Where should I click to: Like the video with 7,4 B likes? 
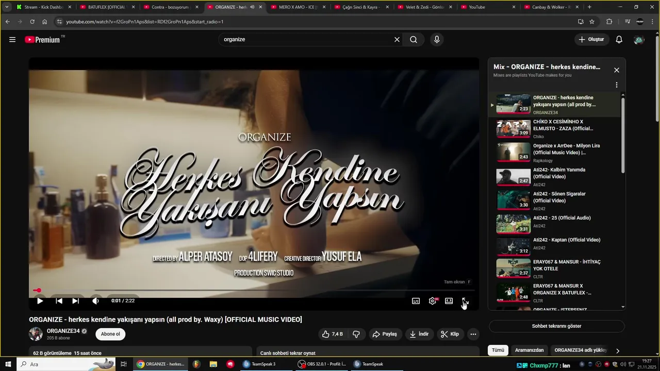pyautogui.click(x=332, y=334)
